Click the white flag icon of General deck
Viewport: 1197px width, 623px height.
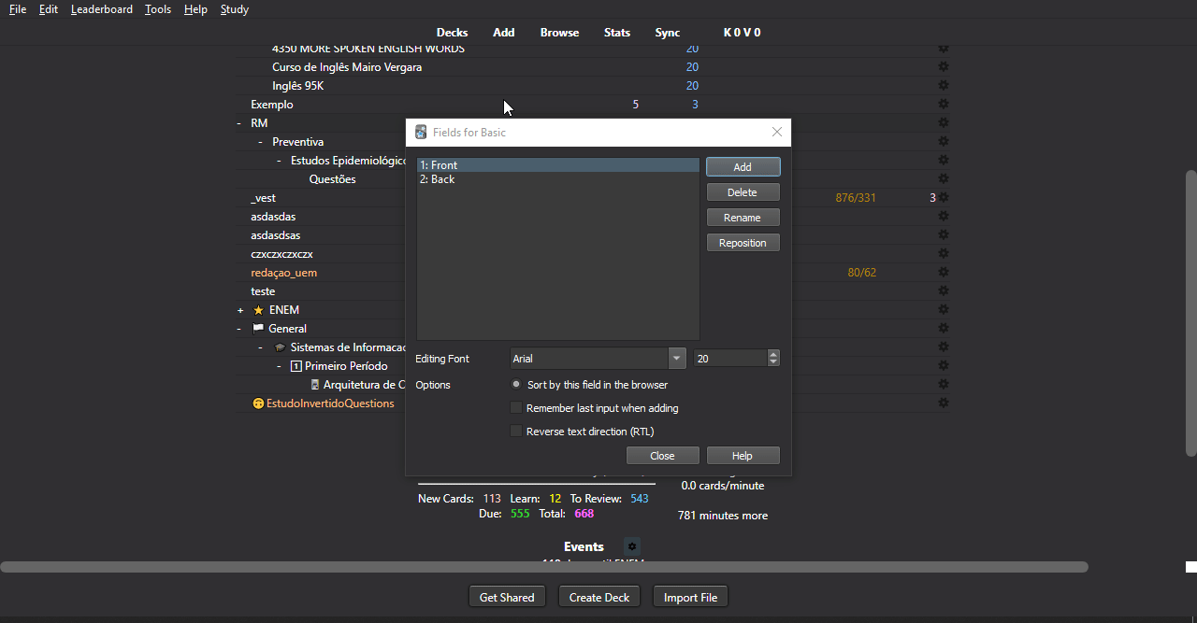258,329
